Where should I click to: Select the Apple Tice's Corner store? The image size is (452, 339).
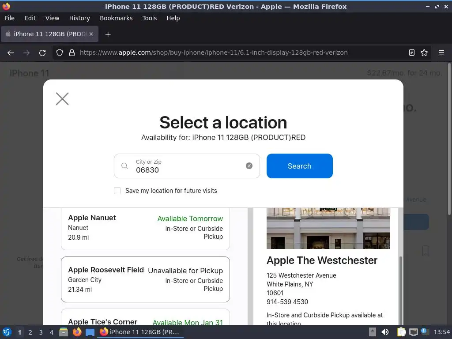tap(145, 317)
